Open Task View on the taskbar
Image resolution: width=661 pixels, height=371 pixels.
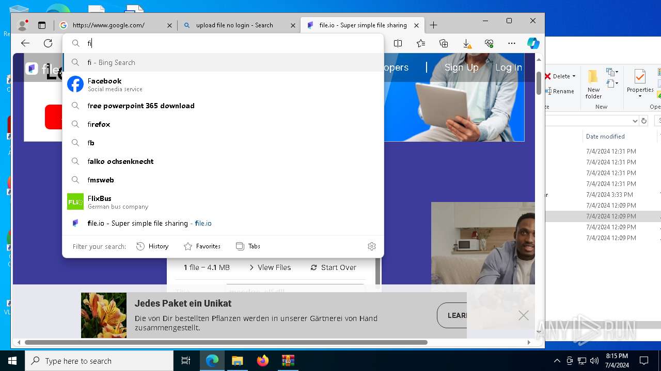coord(186,361)
